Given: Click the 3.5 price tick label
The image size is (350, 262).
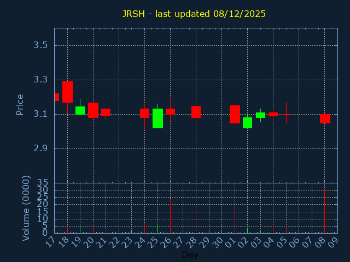Looking at the screenshot, I should 40,45.
